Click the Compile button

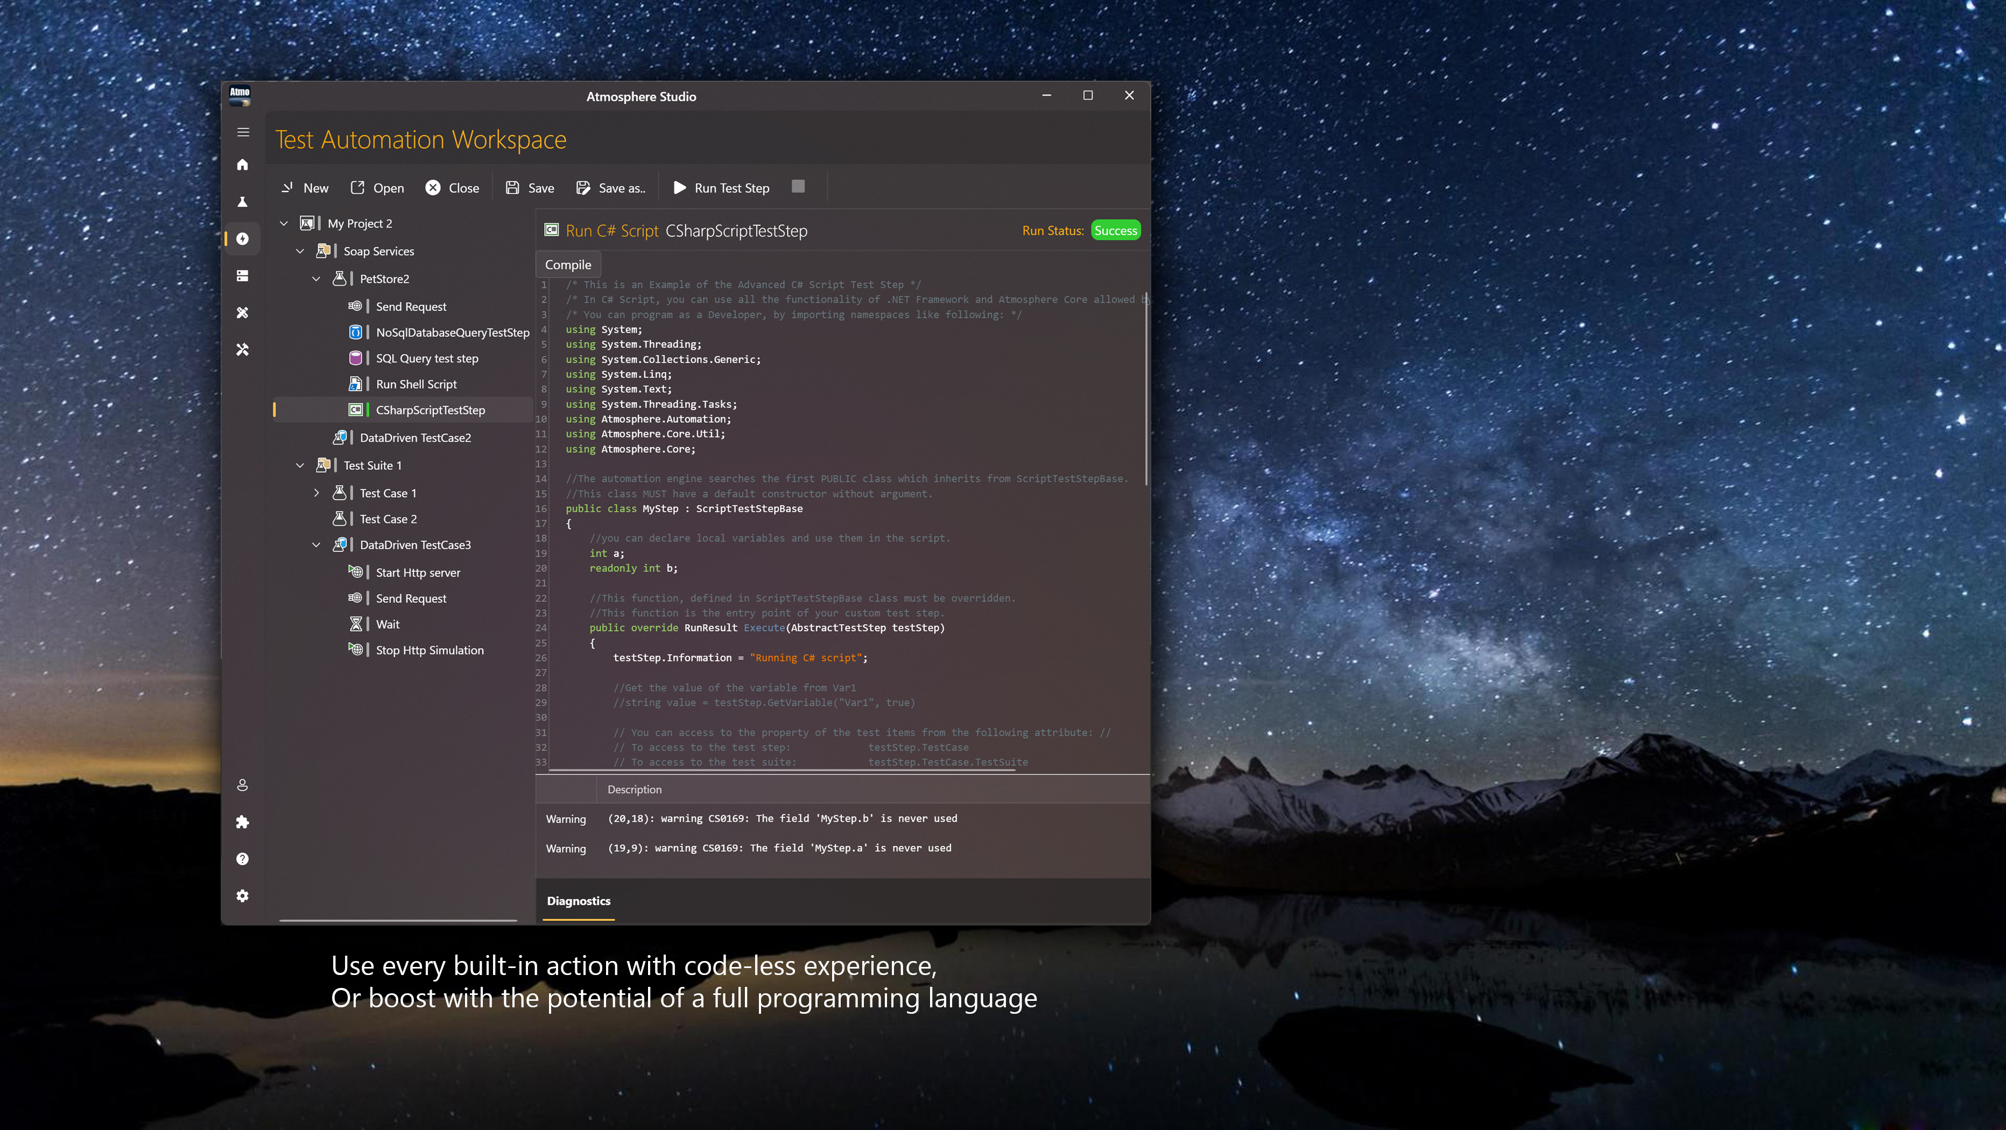pos(568,265)
